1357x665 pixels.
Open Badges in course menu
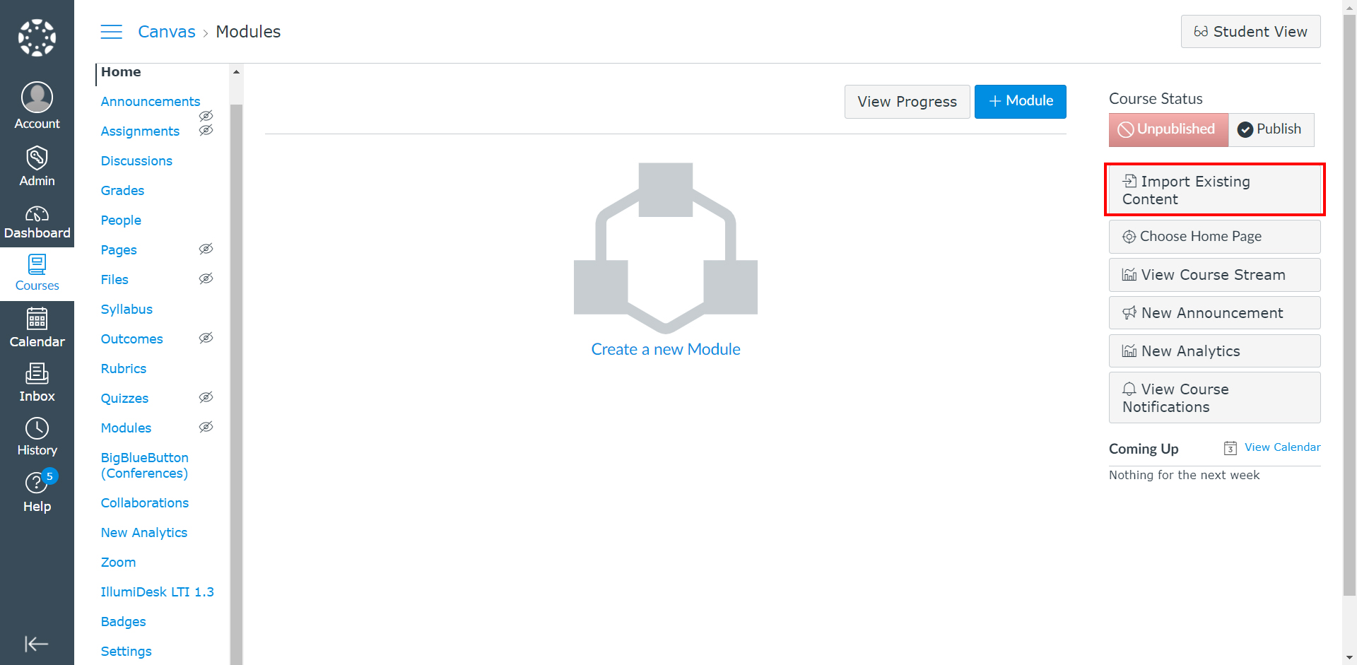click(123, 622)
